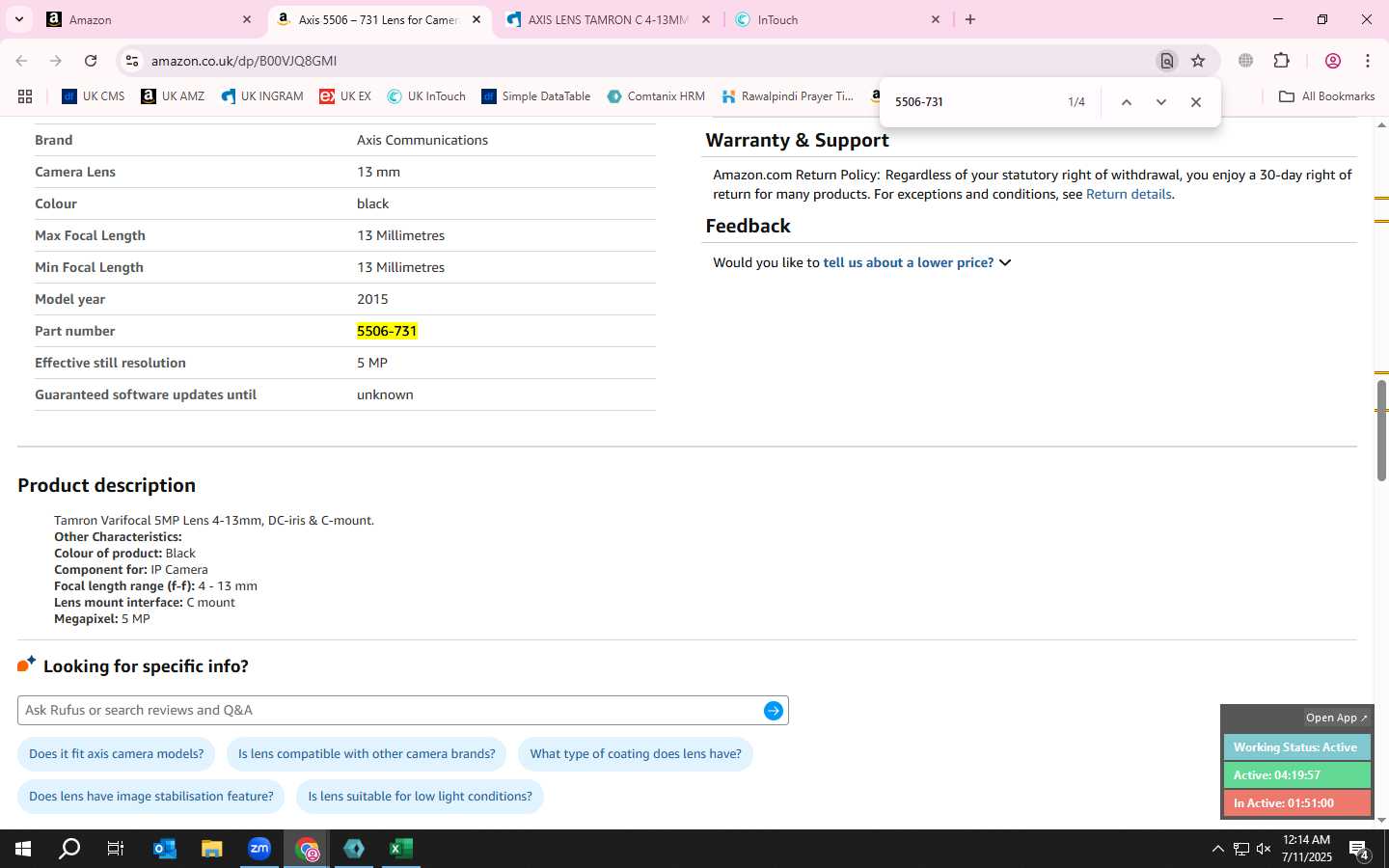Open the Chrome profile avatar
The image size is (1389, 868).
1333,61
